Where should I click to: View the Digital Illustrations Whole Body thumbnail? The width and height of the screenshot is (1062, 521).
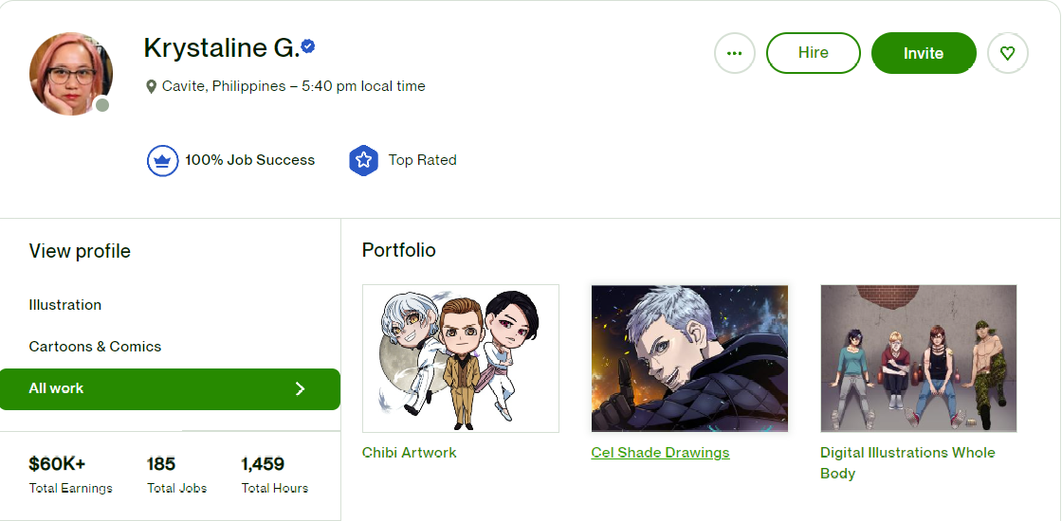click(919, 359)
